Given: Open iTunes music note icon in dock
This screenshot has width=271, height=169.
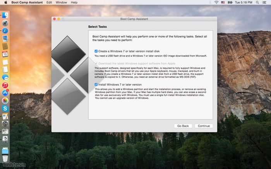Looking at the screenshot, I should point(5,85).
